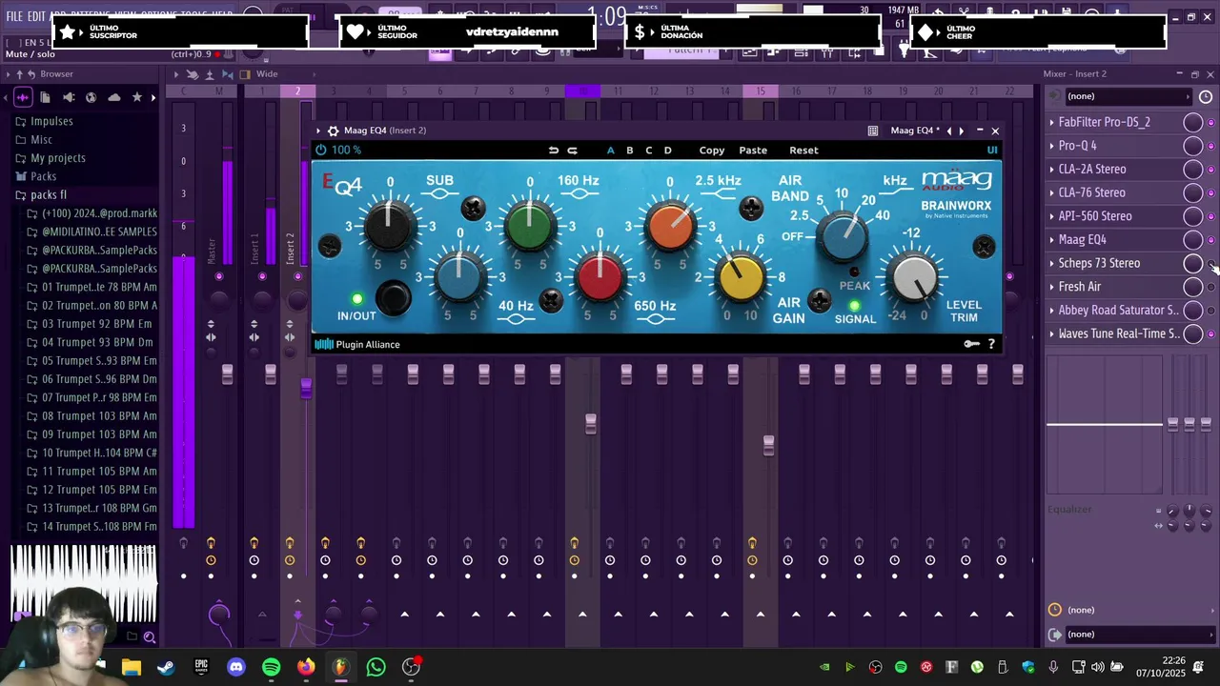Click the Browser collapse-up arrow icon

[x=20, y=73]
